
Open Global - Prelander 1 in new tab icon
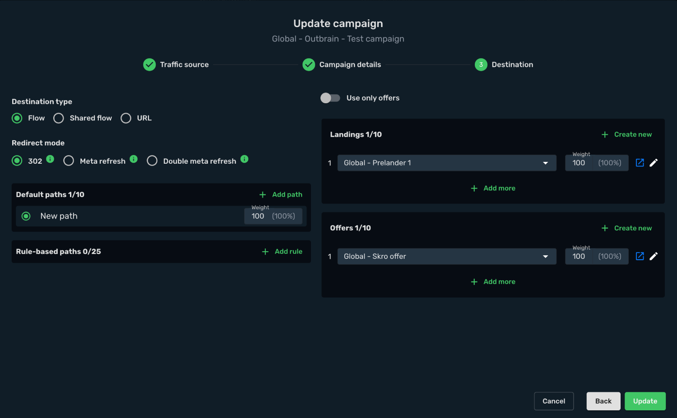640,163
